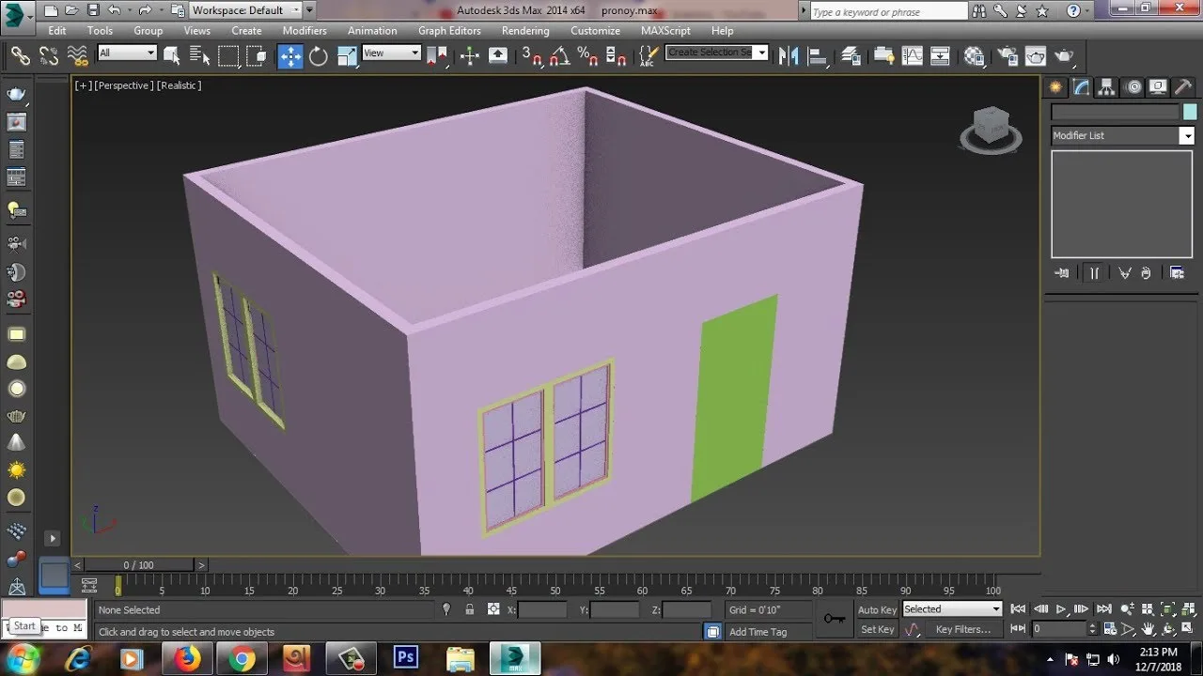
Task: Toggle the Spinner Snap button
Action: [x=617, y=56]
